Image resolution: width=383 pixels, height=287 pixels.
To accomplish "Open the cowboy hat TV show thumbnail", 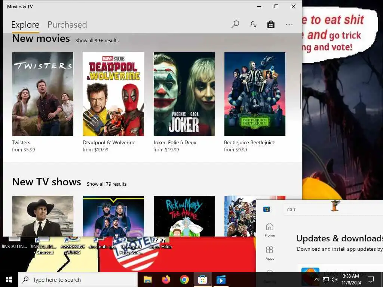I will (x=43, y=216).
